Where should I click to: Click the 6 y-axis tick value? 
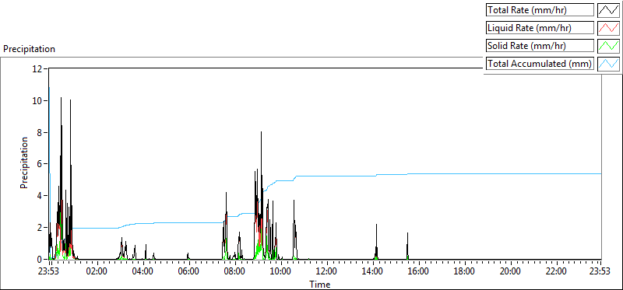pos(40,164)
